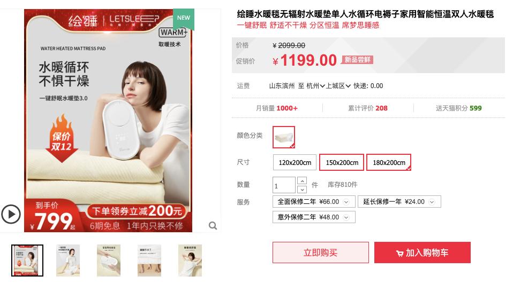Play the product video

point(11,214)
